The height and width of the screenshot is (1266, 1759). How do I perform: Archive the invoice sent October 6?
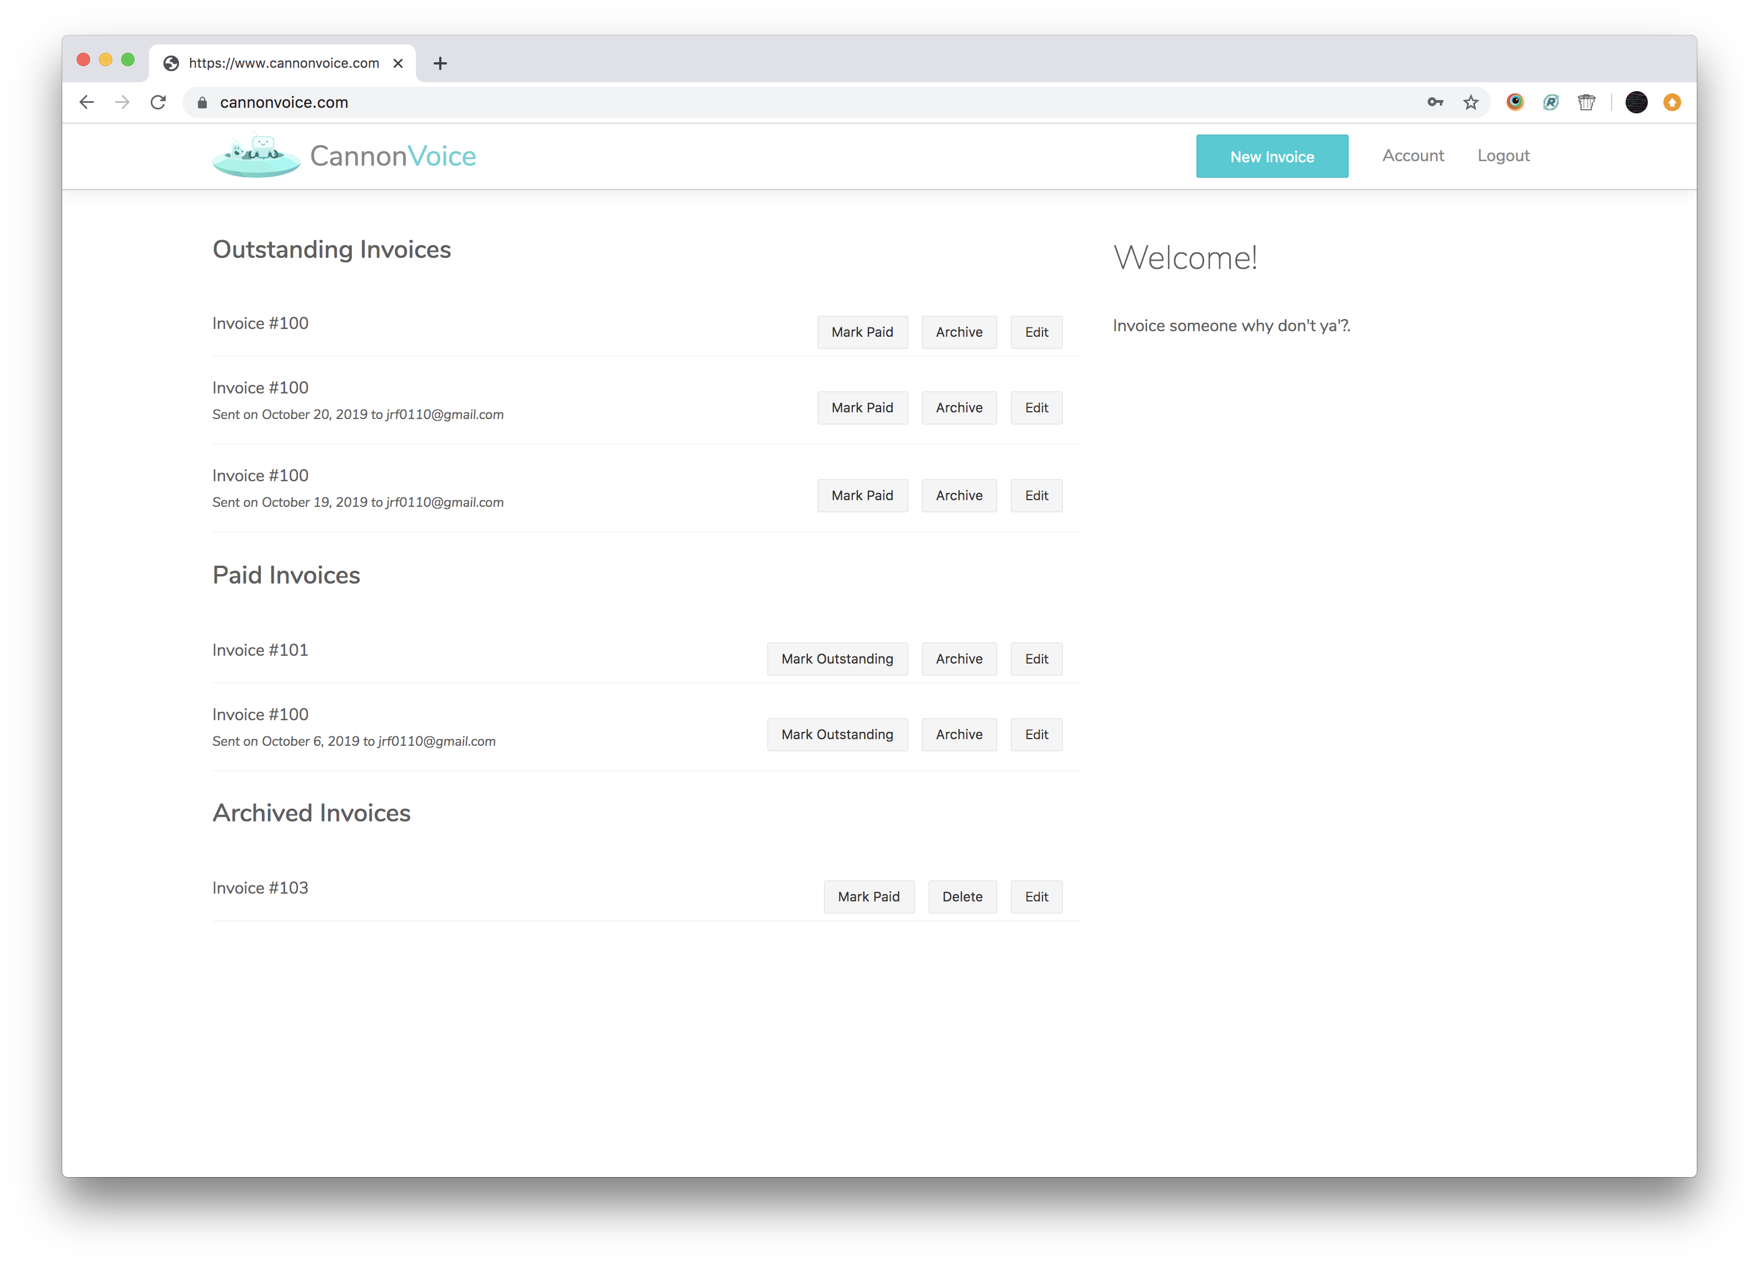[960, 735]
